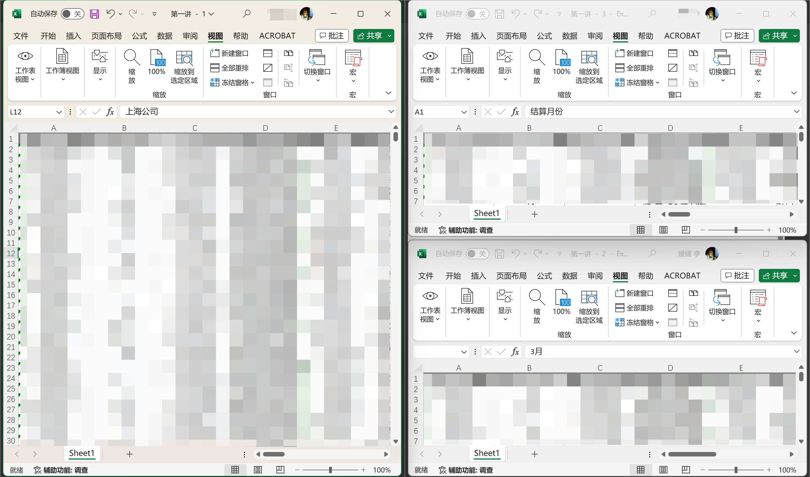The width and height of the screenshot is (810, 477).
Task: Open the 宏 (Macros) panel icon
Action: pyautogui.click(x=352, y=58)
